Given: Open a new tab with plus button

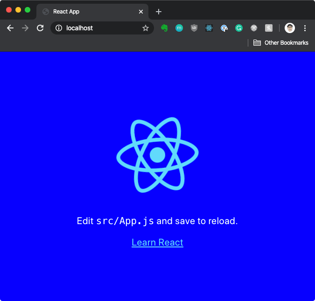Looking at the screenshot, I should pos(159,12).
